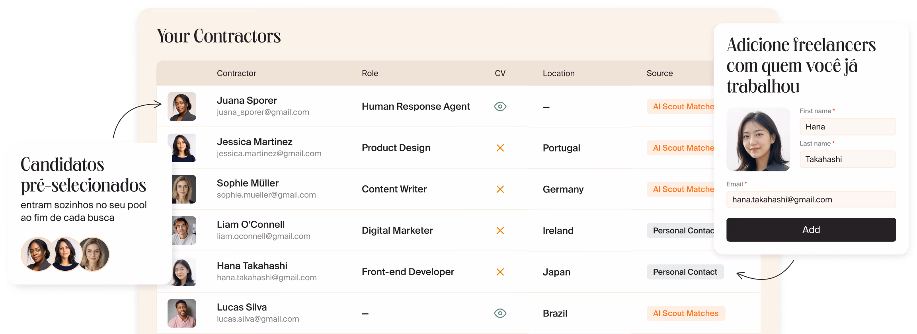Focus the Last name field containing Takahashi
Image resolution: width=917 pixels, height=334 pixels.
(848, 159)
